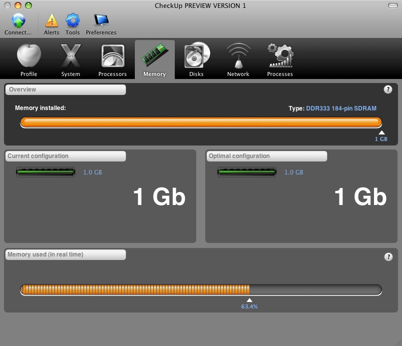Click the Memory installed orange bar

coord(201,122)
